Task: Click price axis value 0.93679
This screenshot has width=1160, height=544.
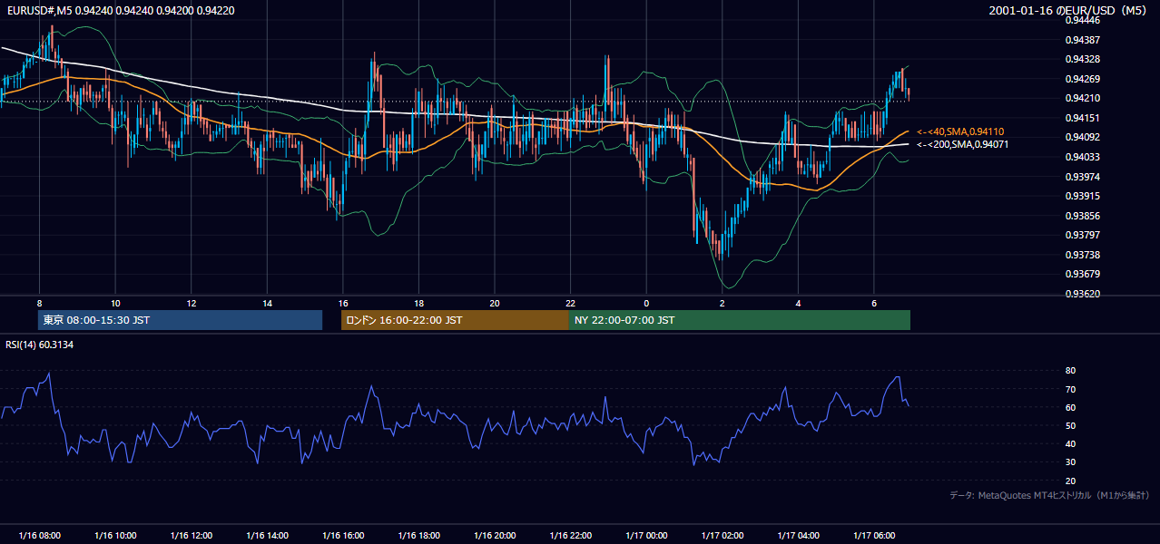Action: pyautogui.click(x=1082, y=274)
